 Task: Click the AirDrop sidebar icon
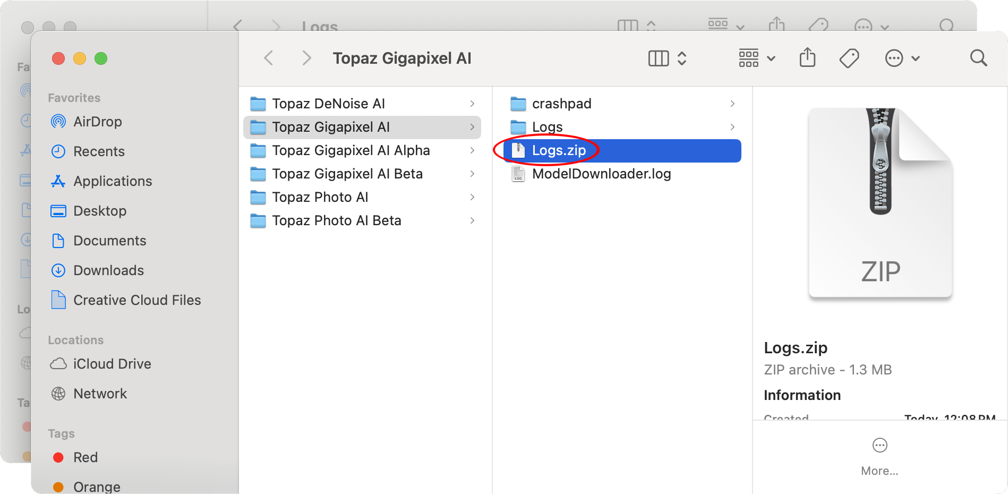coord(58,122)
